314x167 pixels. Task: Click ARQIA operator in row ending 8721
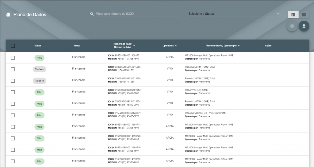tap(170, 57)
